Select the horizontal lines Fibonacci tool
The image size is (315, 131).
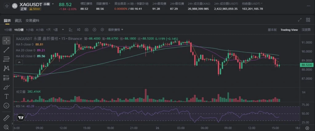(x=6, y=59)
